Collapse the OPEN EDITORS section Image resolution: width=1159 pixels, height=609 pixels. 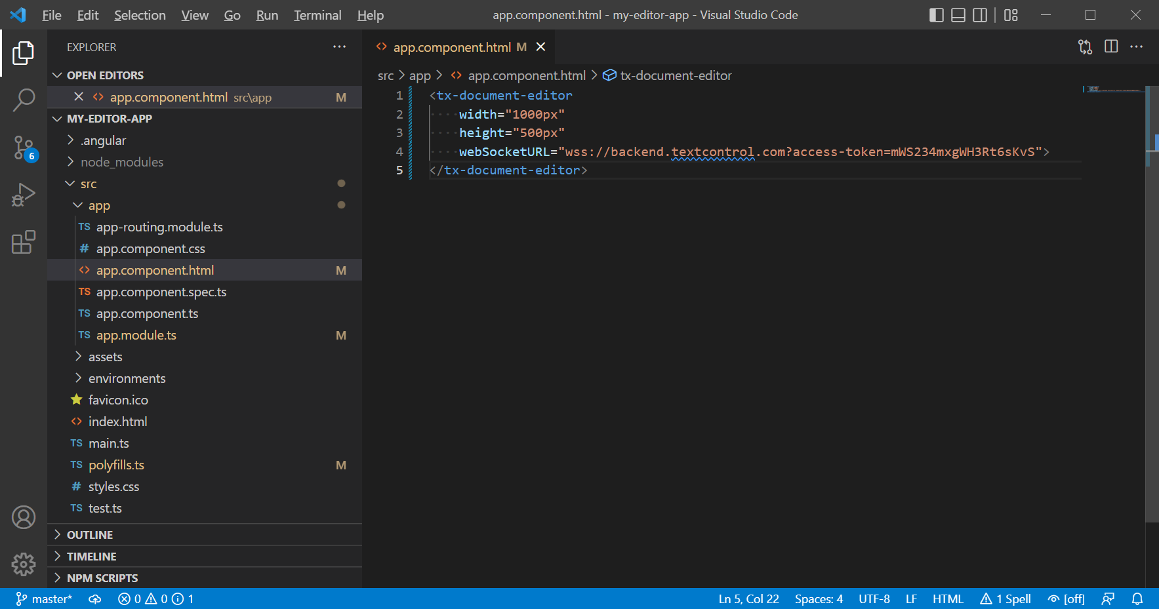click(x=205, y=75)
